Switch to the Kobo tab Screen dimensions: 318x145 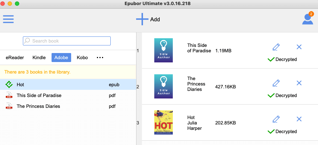(82, 58)
